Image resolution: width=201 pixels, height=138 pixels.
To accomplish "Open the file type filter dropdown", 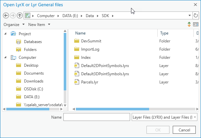I will 164,117.
